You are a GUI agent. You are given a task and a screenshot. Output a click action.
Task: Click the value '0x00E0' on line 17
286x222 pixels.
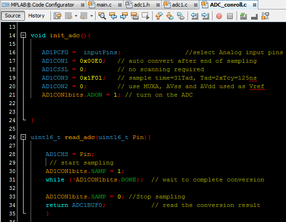[91, 61]
